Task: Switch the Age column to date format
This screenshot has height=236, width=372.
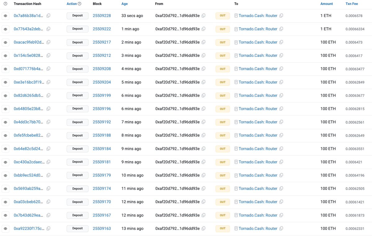Action: [125, 4]
